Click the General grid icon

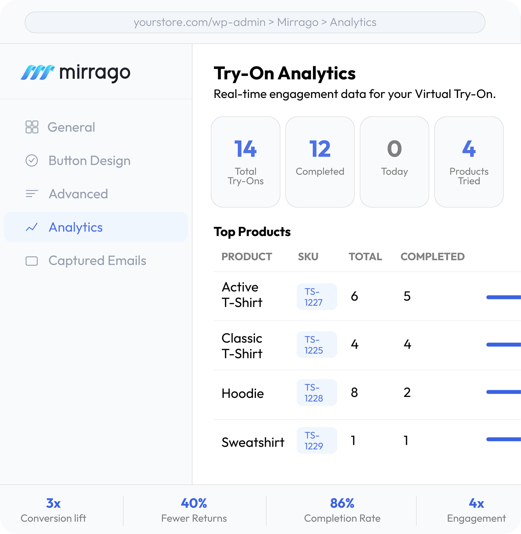coord(32,127)
